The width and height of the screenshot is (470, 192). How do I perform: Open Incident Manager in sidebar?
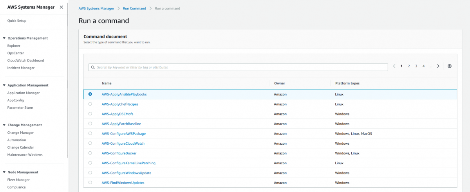21,68
